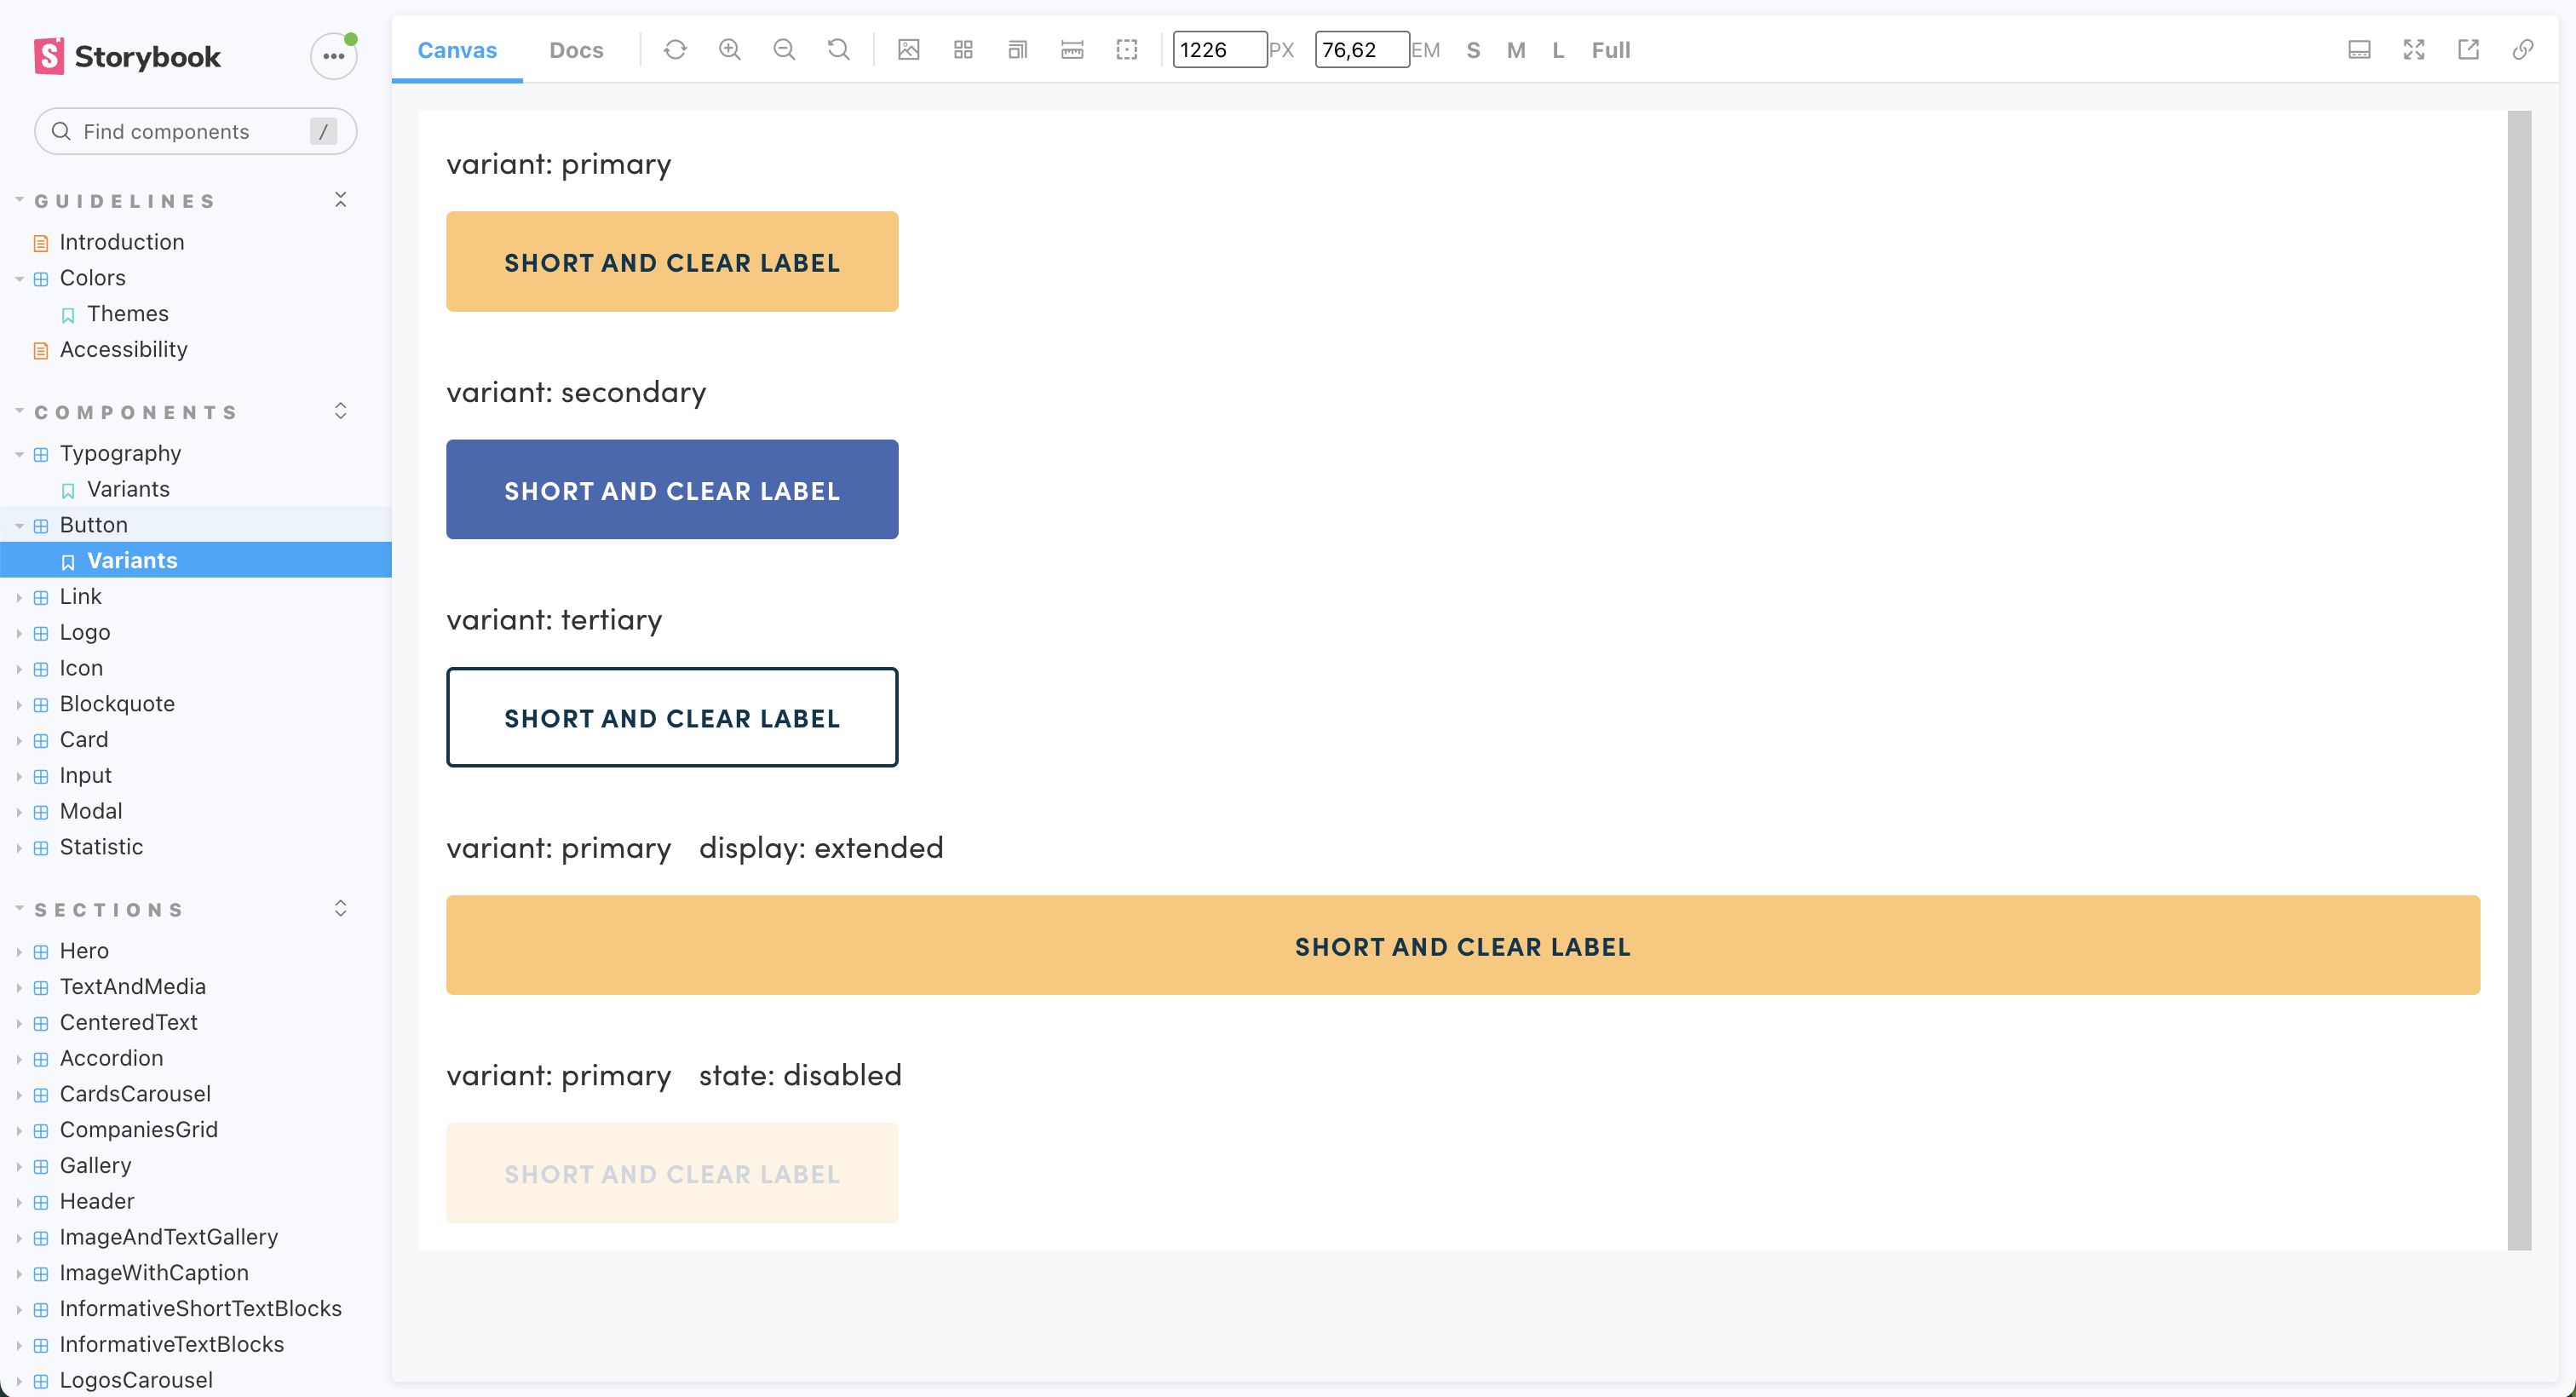Viewport: 2576px width, 1397px height.
Task: Collapse the Button component tree
Action: point(19,525)
